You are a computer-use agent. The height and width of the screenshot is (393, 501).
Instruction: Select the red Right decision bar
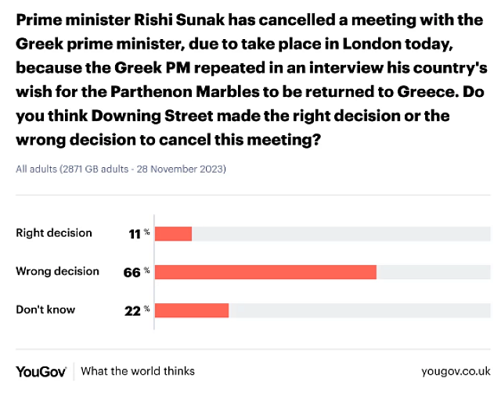(173, 234)
